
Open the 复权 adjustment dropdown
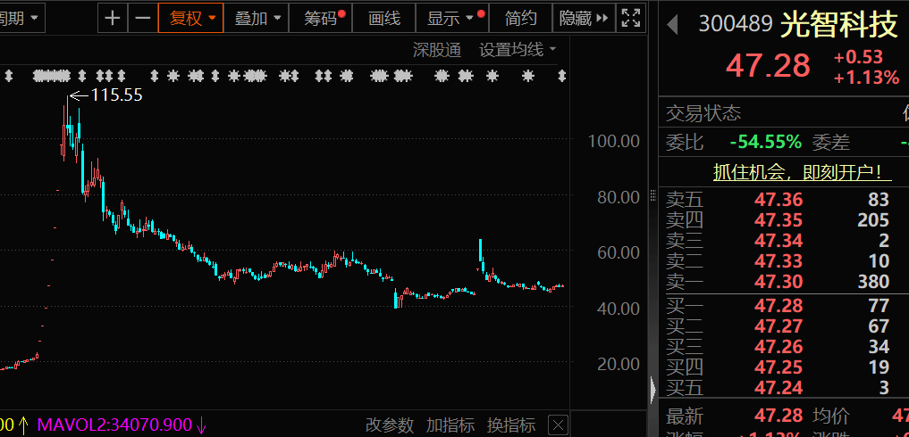tap(192, 18)
